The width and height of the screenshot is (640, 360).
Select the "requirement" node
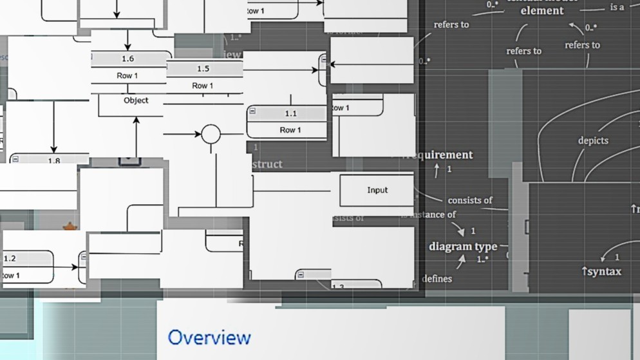tap(441, 155)
